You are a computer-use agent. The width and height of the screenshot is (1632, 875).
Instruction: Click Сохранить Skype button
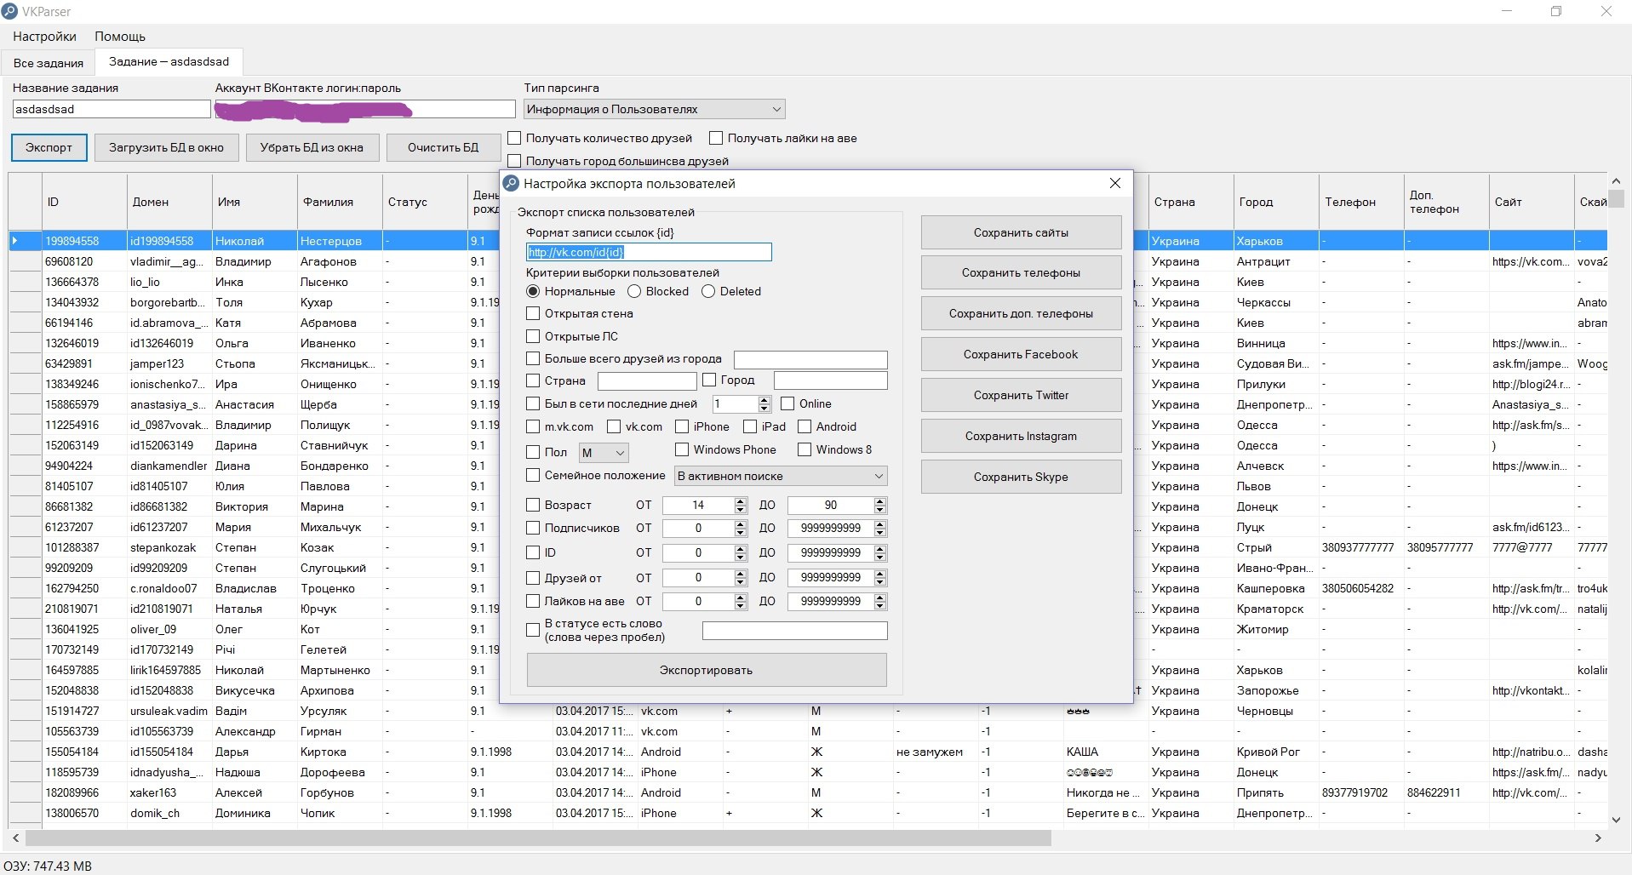coord(1021,477)
